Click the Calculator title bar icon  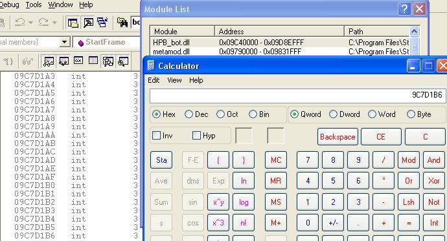[x=151, y=66]
